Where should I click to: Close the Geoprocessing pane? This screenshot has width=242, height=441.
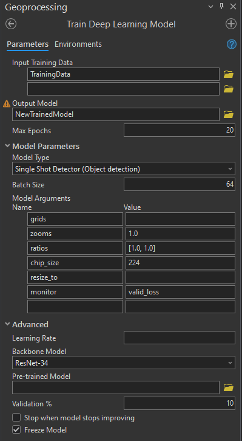pyautogui.click(x=233, y=7)
